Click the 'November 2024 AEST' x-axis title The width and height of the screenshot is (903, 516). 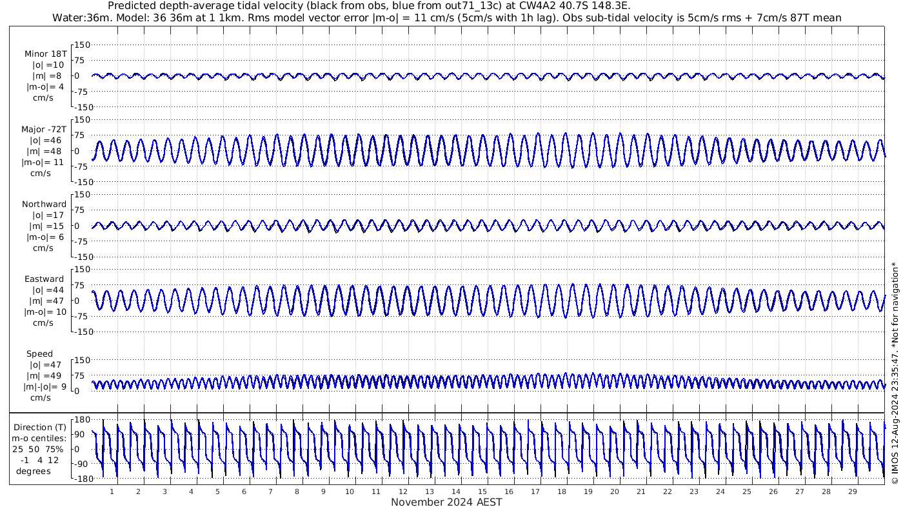click(x=446, y=502)
